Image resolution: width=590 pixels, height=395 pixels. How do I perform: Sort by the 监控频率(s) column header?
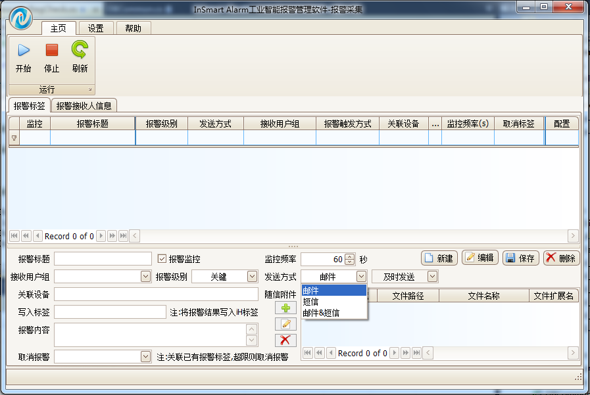coord(468,124)
